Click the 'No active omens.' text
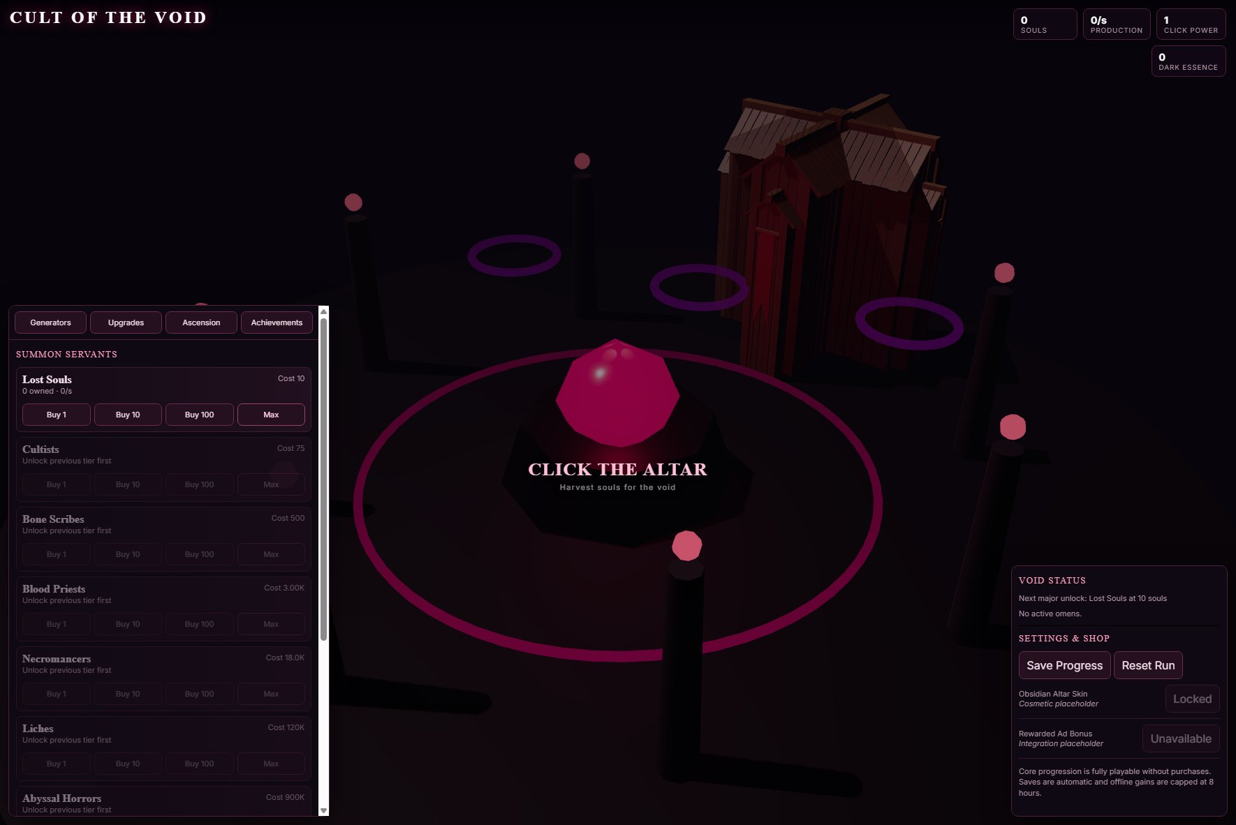Screen dimensions: 1236x825 coord(1050,614)
